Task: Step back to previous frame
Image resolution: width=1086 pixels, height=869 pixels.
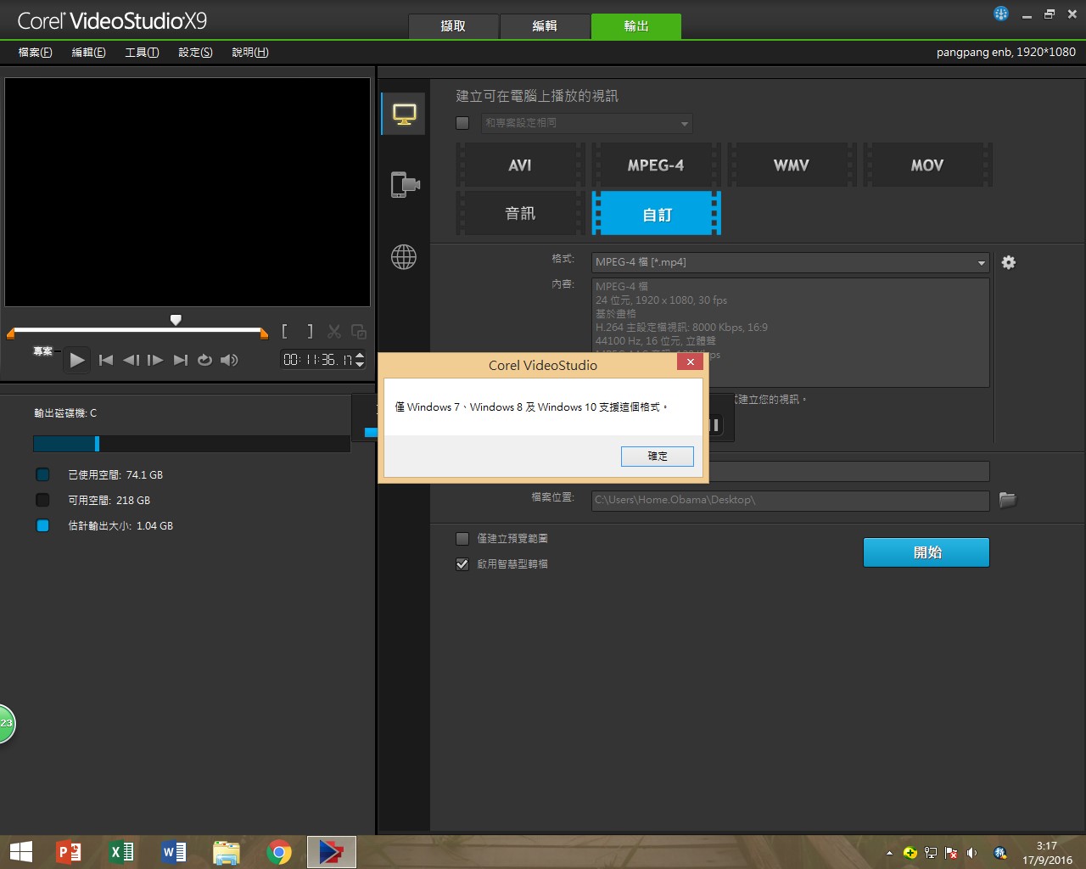Action: click(x=131, y=360)
